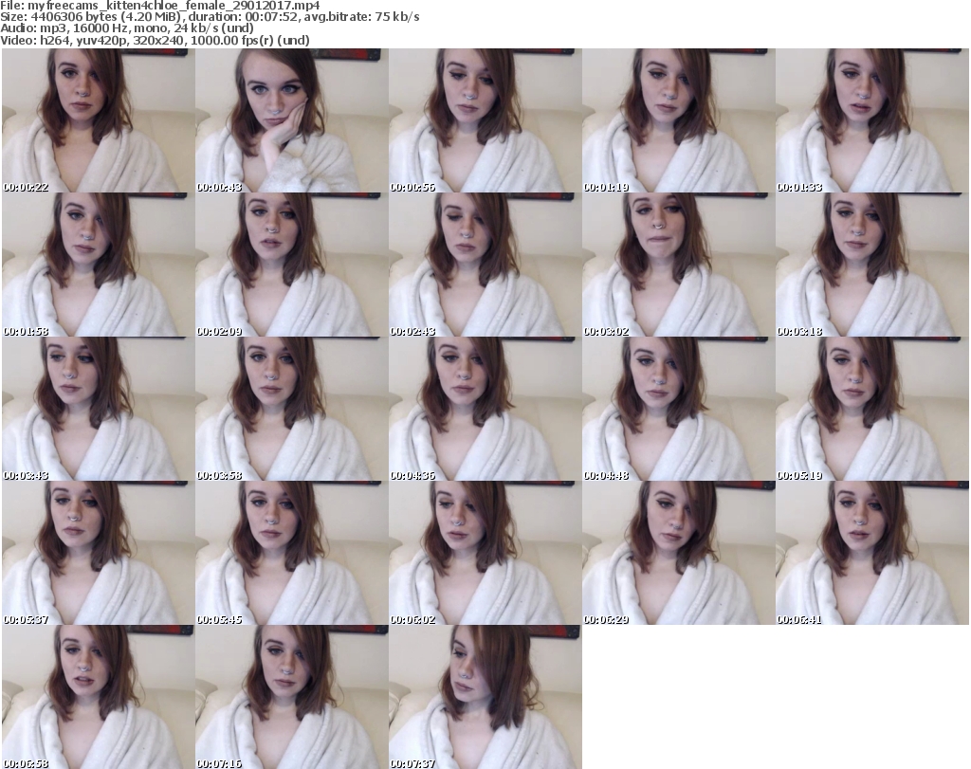Image resolution: width=971 pixels, height=769 pixels.
Task: Click the thumbnail stamped 00:00:22
Action: [x=98, y=120]
